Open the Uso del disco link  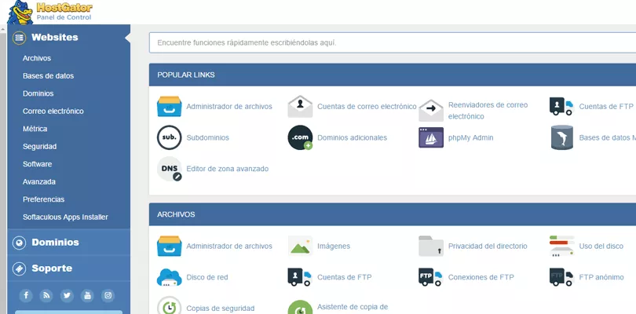tap(601, 246)
